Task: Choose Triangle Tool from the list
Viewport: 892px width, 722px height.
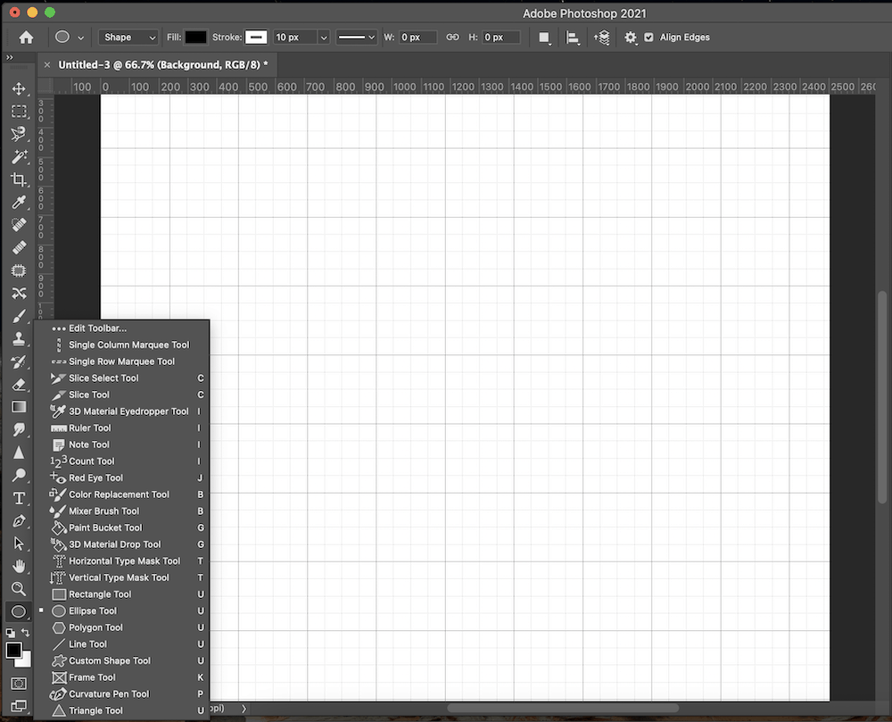Action: pos(121,710)
